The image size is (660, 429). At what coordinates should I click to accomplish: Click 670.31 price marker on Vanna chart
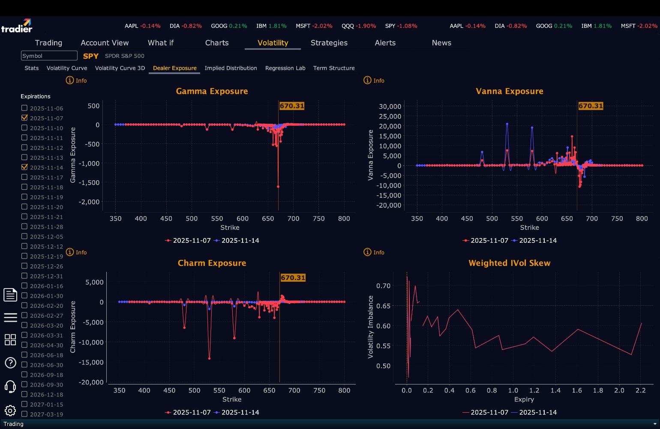(x=591, y=106)
